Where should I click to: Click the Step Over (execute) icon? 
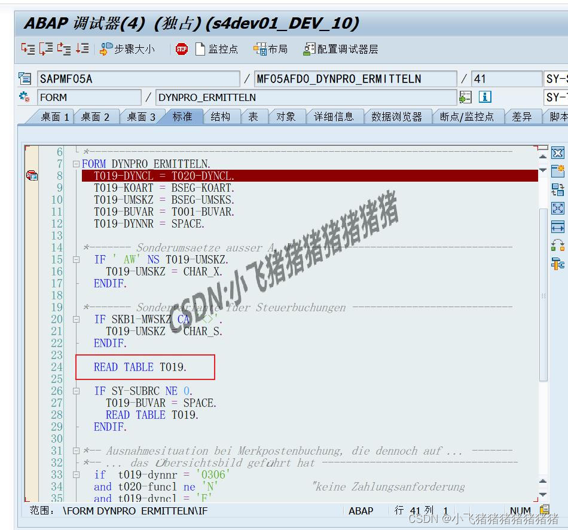[x=46, y=48]
